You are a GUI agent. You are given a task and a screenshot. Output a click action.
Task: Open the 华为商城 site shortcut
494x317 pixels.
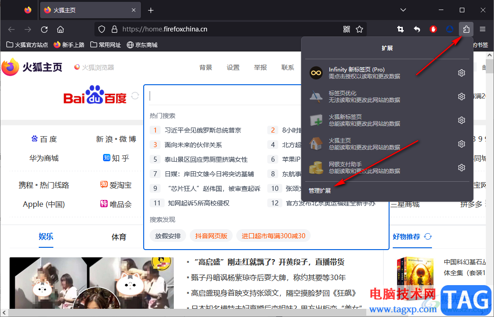pyautogui.click(x=44, y=158)
